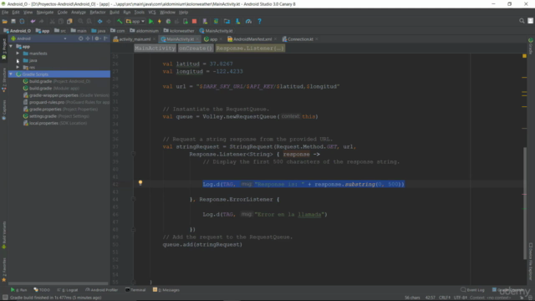Click the Paste clipboard icon
The height and width of the screenshot is (301, 535).
click(69, 21)
